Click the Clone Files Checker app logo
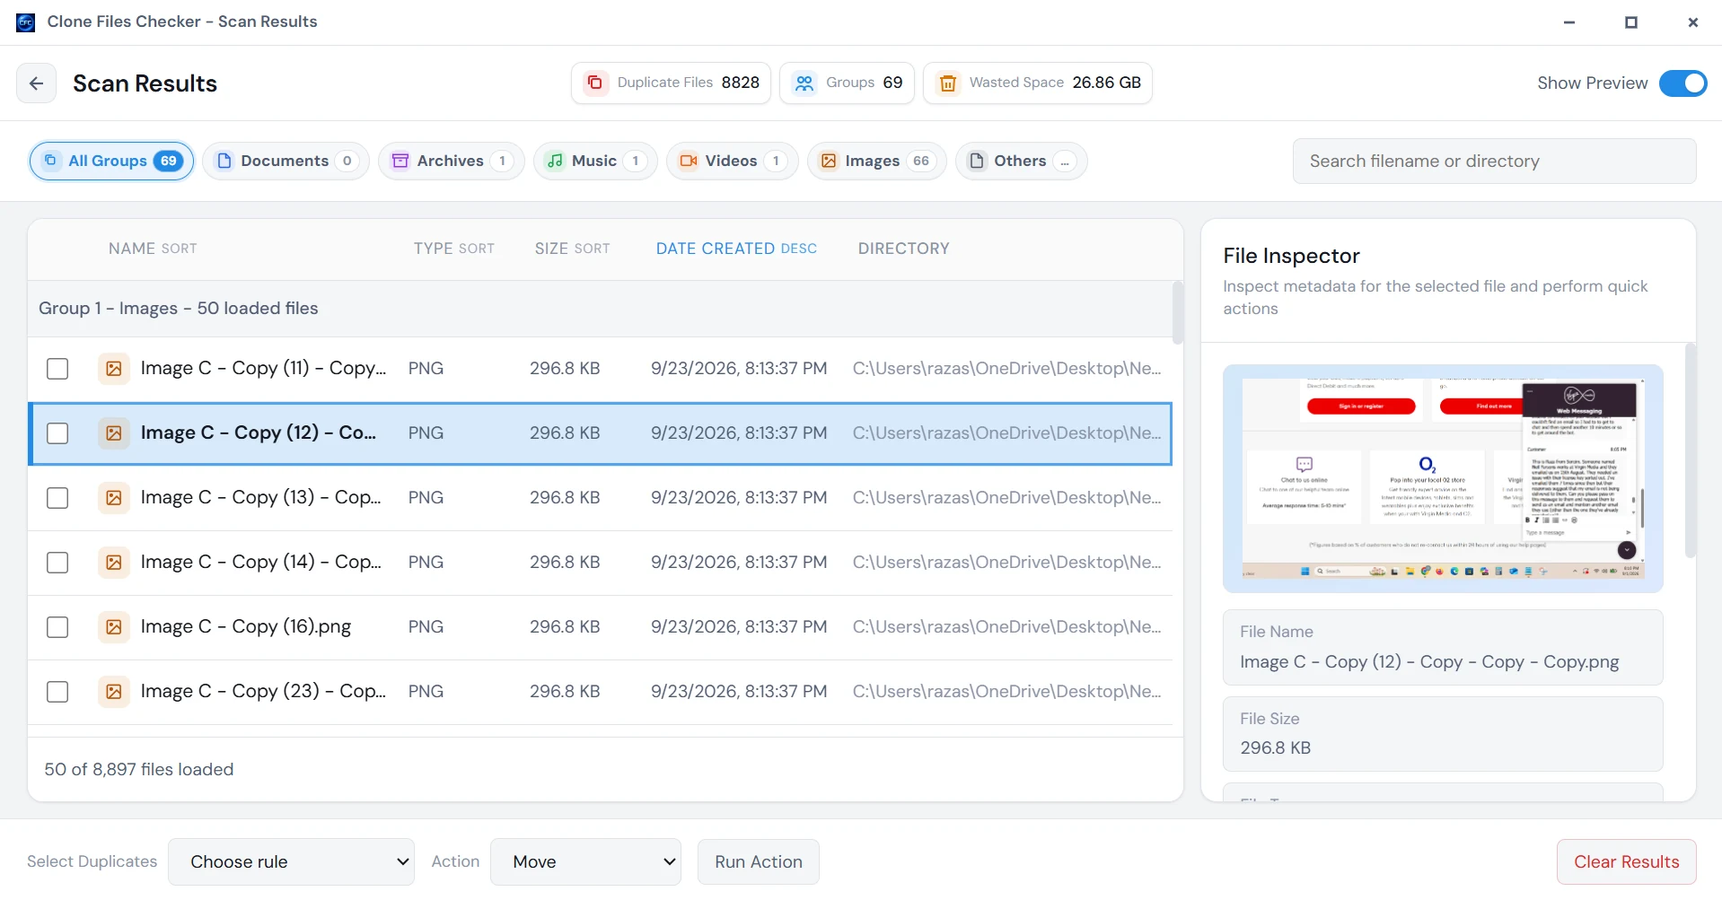 (x=25, y=22)
